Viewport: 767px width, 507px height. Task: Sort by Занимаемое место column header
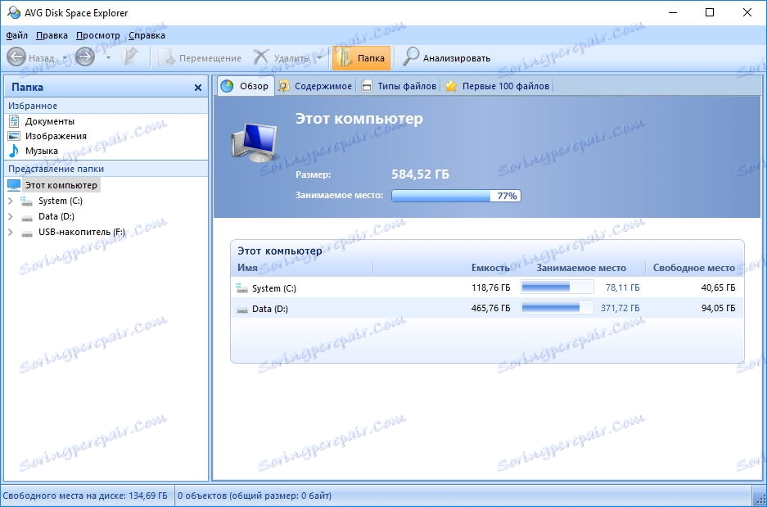[581, 268]
